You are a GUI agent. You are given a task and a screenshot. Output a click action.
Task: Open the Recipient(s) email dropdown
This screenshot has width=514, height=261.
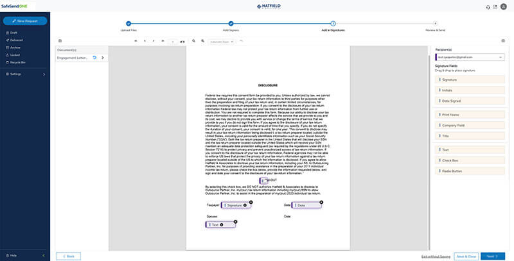pyautogui.click(x=470, y=57)
